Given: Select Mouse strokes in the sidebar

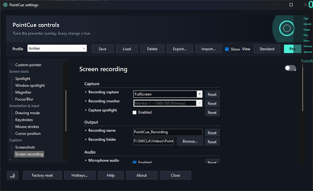Looking at the screenshot, I should pyautogui.click(x=27, y=127).
